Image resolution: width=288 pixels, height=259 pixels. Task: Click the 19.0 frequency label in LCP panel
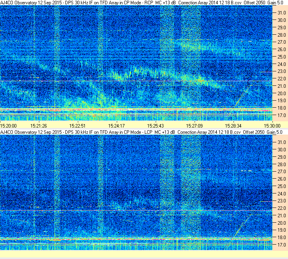click(x=282, y=230)
